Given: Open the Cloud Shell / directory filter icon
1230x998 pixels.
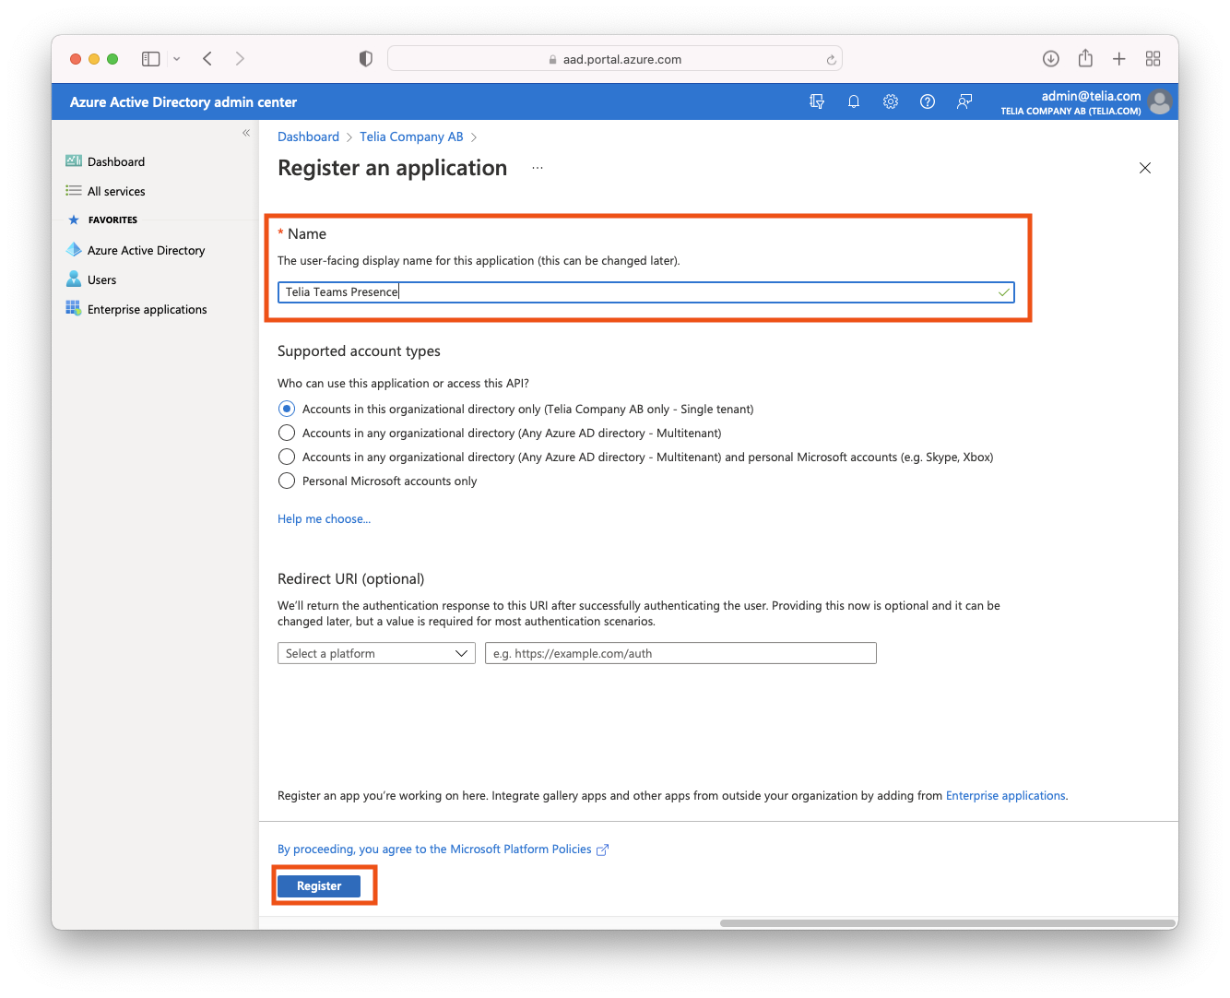Looking at the screenshot, I should click(x=817, y=101).
